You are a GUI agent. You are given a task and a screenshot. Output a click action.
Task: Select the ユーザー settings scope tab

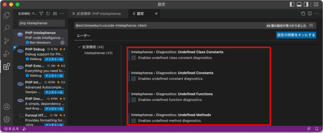coord(83,35)
